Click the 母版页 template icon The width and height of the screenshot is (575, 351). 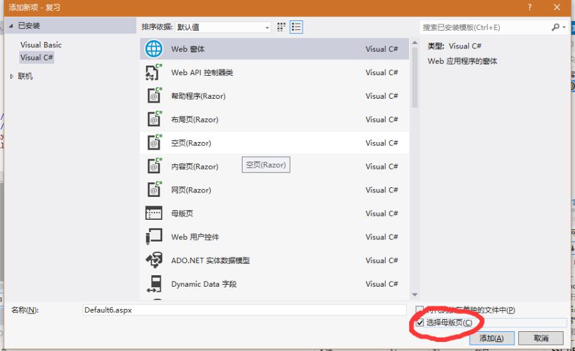(x=154, y=213)
